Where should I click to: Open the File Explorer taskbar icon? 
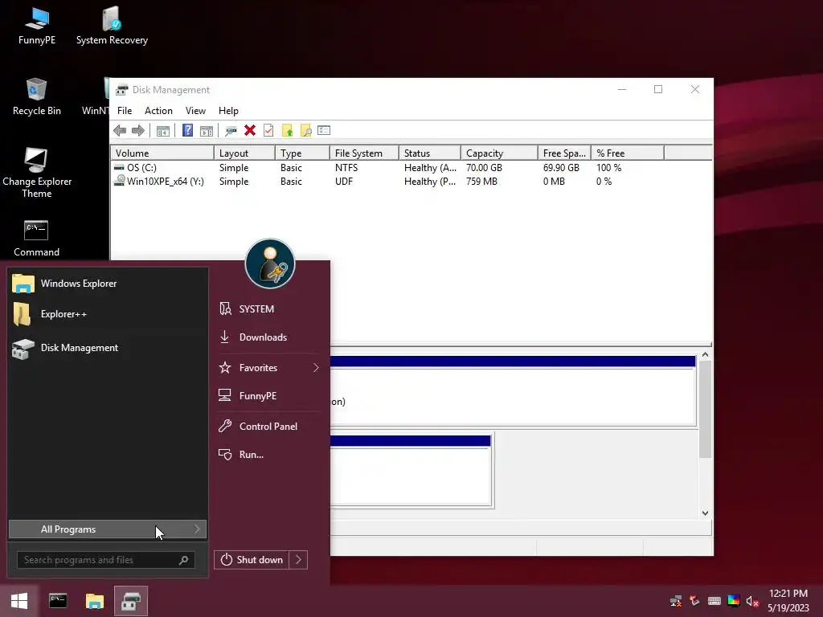click(x=95, y=601)
